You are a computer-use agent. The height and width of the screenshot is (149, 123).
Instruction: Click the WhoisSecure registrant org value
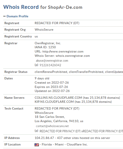[44, 30]
